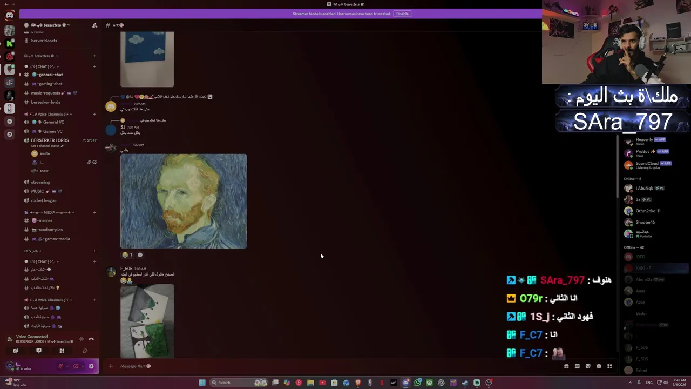The width and height of the screenshot is (691, 389).
Task: Add a server with plus icon
Action: pos(10,121)
